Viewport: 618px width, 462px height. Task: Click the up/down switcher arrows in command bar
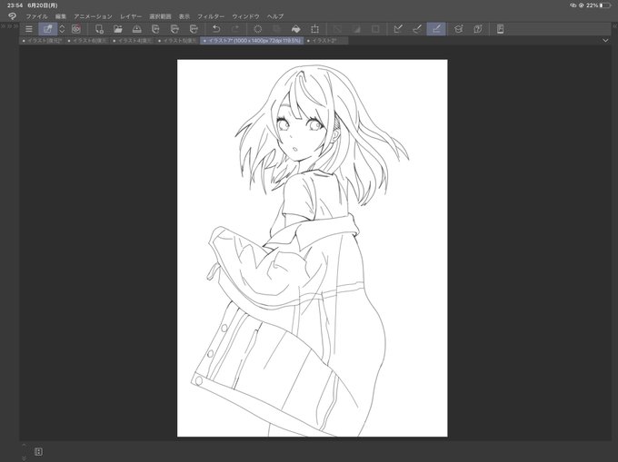pos(62,29)
